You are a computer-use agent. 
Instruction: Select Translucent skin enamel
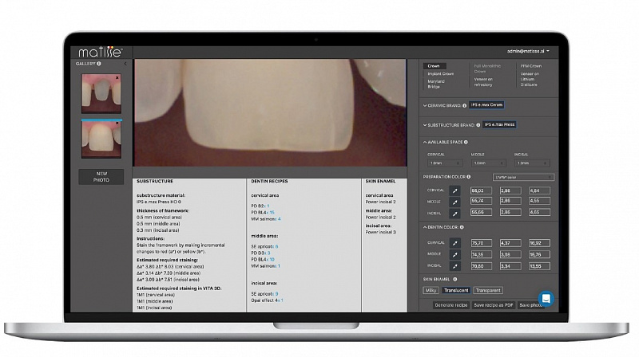[456, 290]
